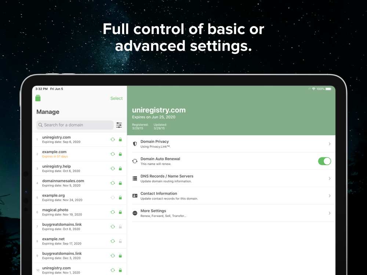Enable greyed auto-renew icon for example.org
The width and height of the screenshot is (367, 275).
[x=113, y=198]
